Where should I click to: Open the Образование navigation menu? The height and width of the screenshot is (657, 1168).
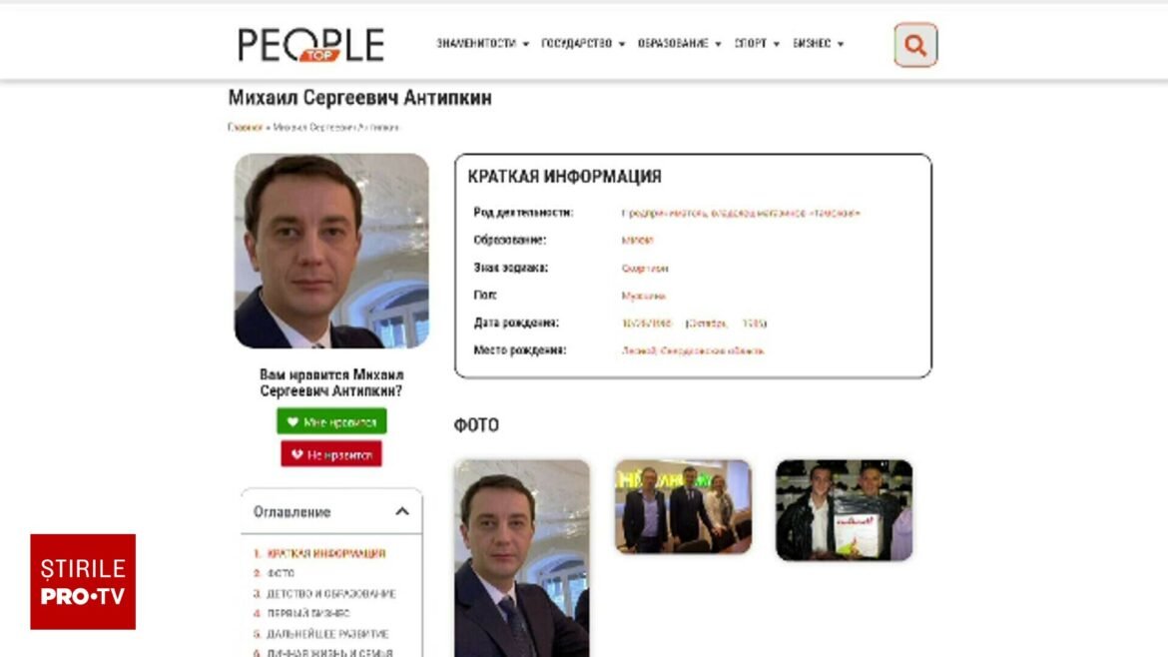click(680, 44)
